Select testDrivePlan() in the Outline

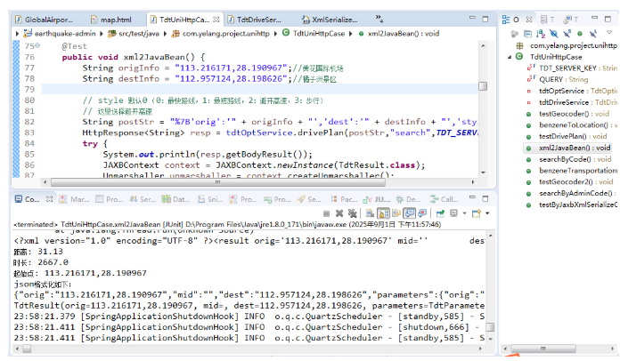tap(567, 137)
